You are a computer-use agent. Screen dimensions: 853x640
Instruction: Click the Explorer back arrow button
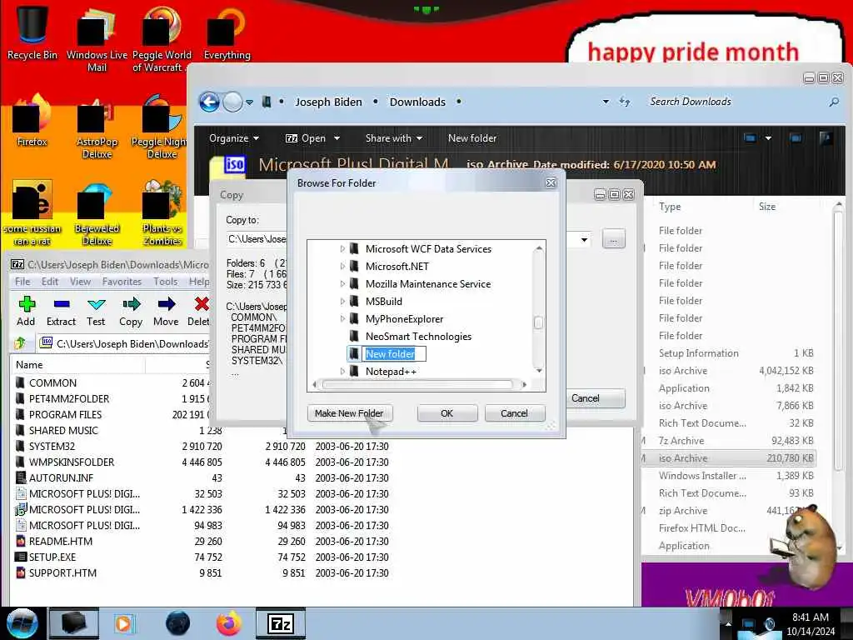click(x=209, y=102)
